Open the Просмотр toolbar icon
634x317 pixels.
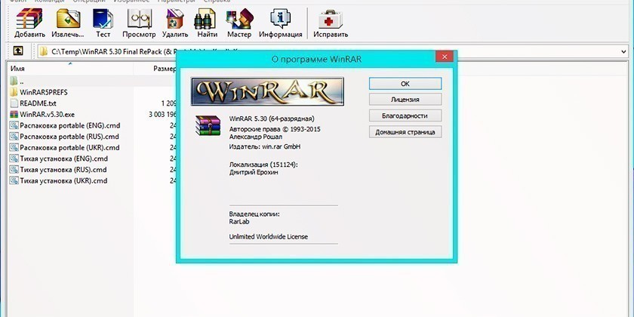139,23
